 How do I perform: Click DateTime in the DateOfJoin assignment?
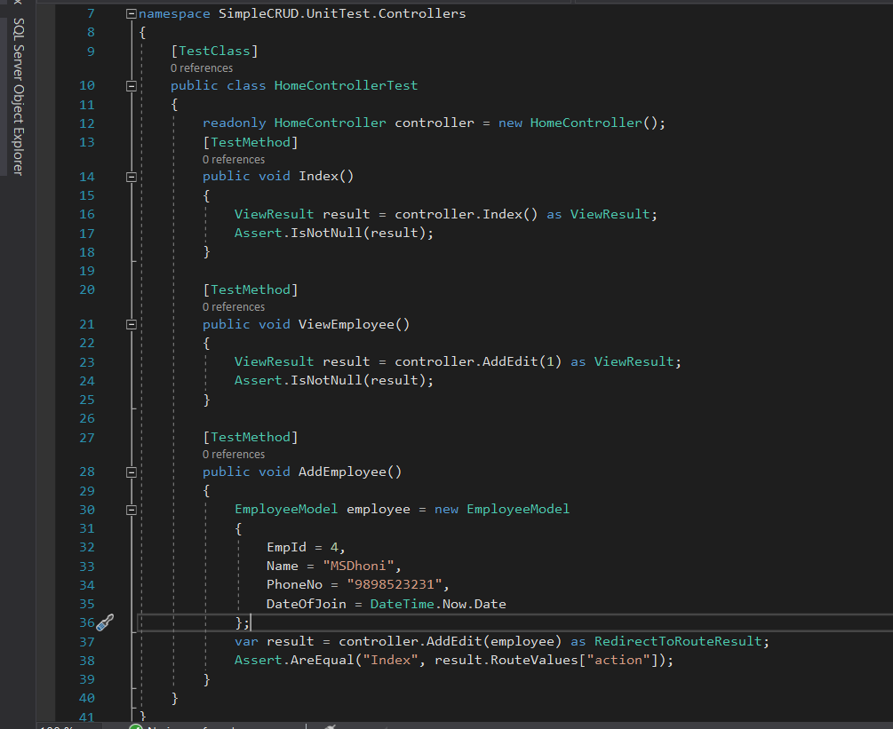click(401, 604)
